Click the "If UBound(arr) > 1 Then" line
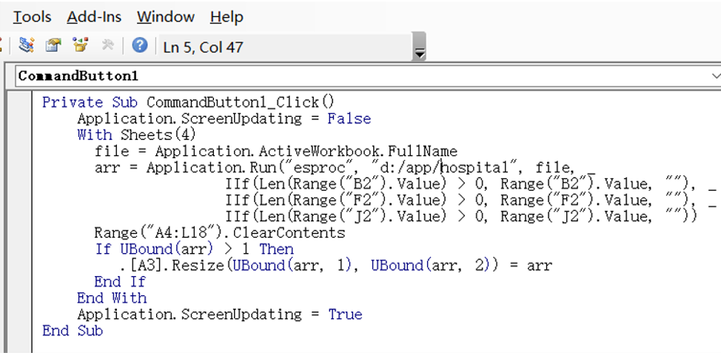 [x=195, y=249]
